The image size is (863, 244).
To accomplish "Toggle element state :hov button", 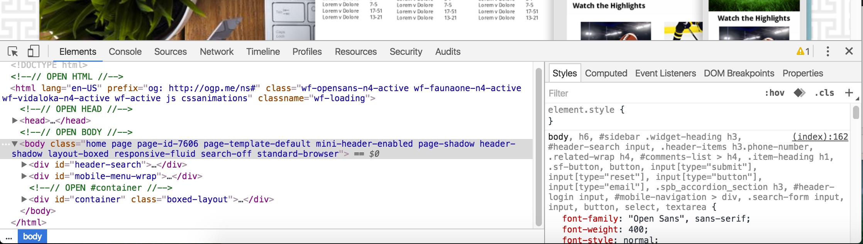I will point(775,93).
